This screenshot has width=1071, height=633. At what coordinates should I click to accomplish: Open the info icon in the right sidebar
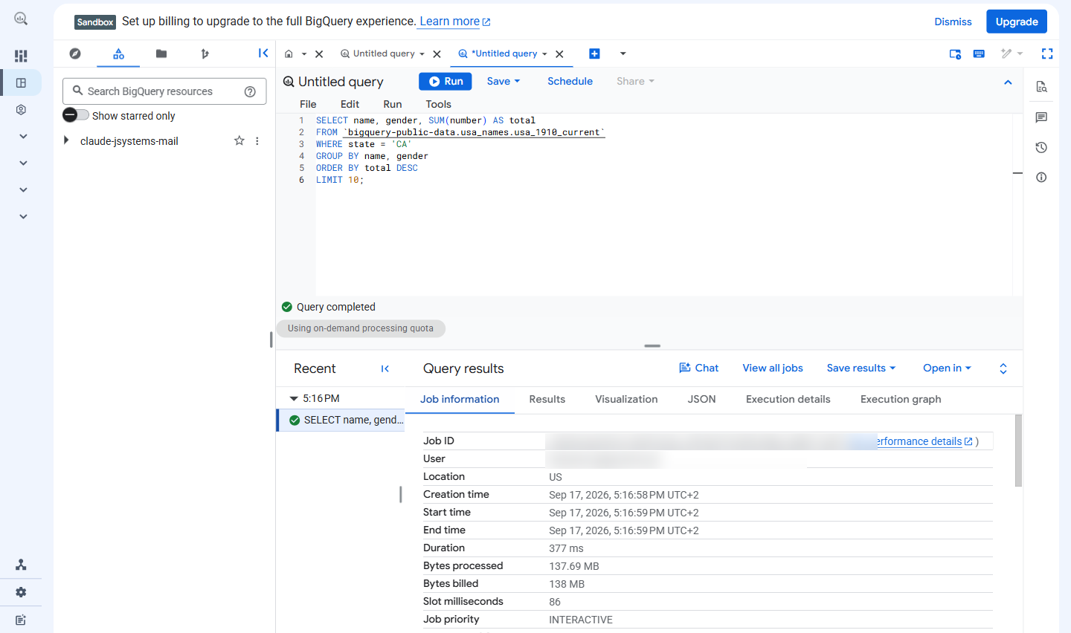(1041, 177)
